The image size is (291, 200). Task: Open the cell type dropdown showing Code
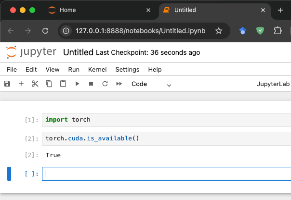151,84
